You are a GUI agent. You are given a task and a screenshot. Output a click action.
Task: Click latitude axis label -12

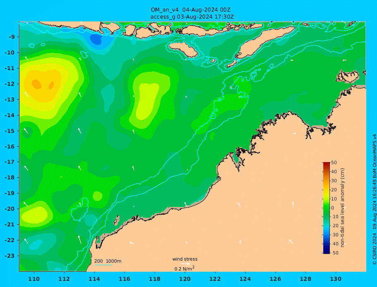10,84
